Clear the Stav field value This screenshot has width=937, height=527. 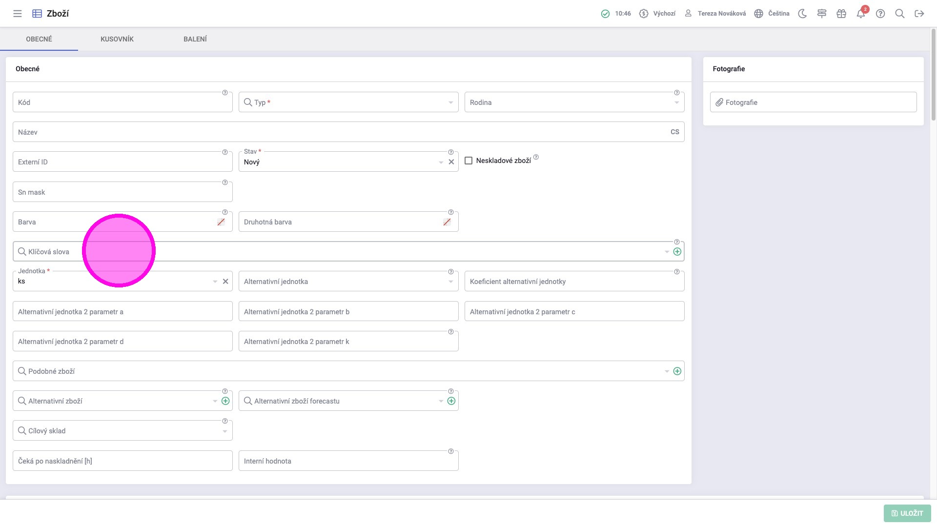(451, 162)
